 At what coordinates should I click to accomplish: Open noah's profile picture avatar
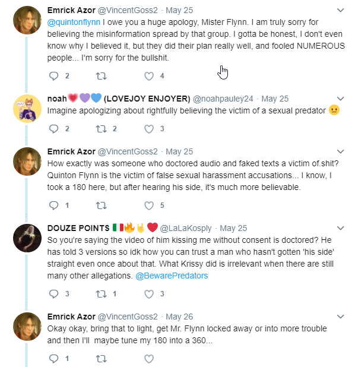pyautogui.click(x=27, y=109)
